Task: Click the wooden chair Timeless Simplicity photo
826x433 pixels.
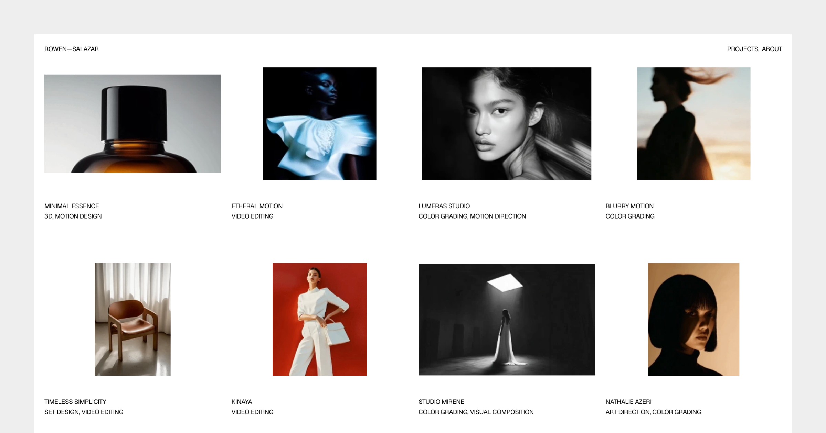Action: pyautogui.click(x=133, y=320)
